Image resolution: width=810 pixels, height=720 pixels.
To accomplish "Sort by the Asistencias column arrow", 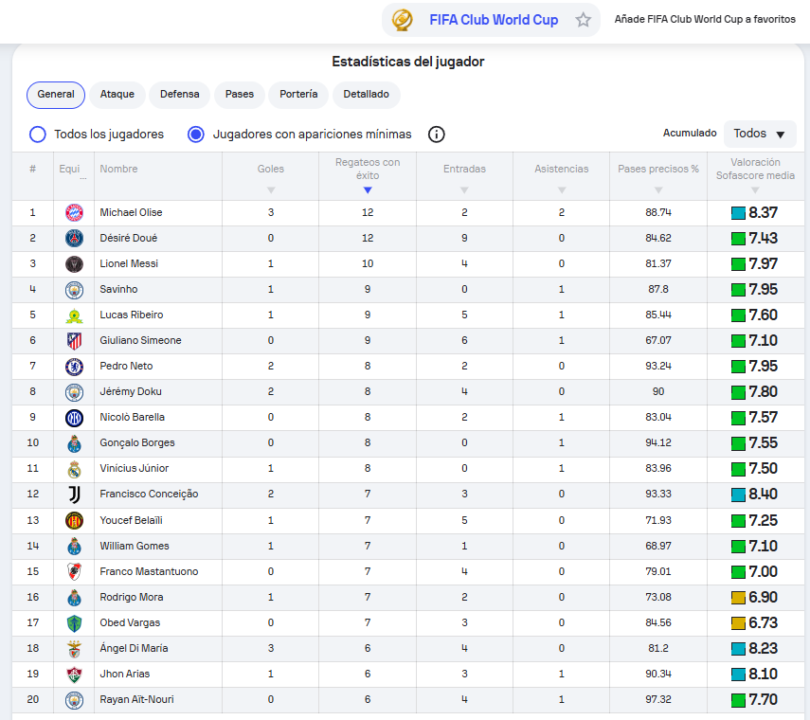I will pos(562,190).
